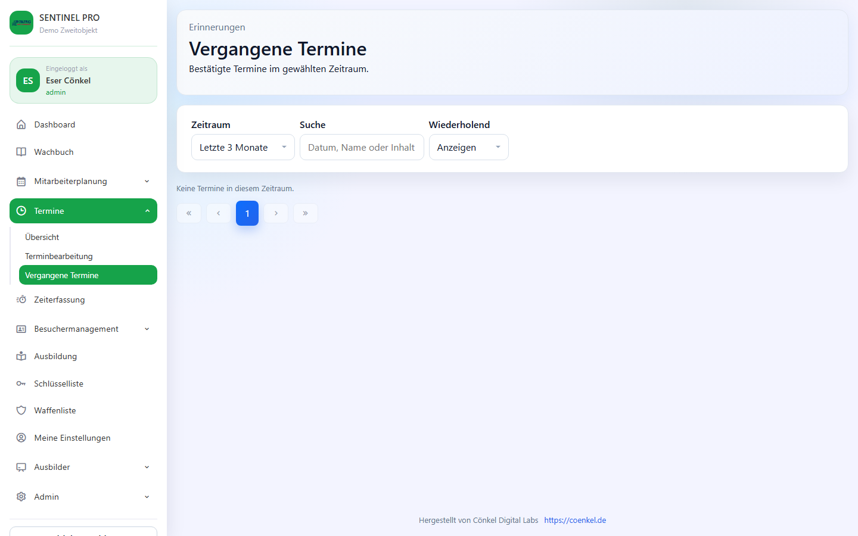Expand the Besuchermanagement section
858x536 pixels.
tap(147, 329)
